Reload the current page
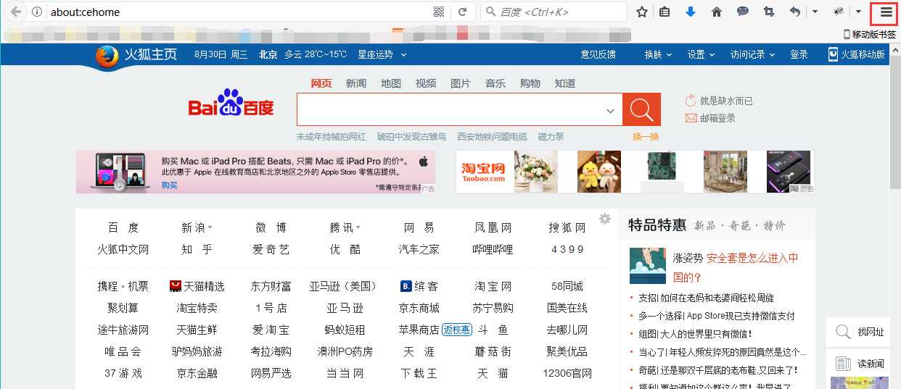This screenshot has height=389, width=901. pyautogui.click(x=462, y=12)
